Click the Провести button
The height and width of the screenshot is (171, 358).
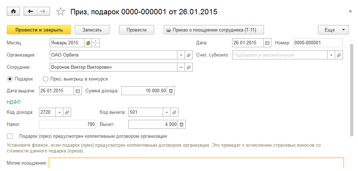point(137,30)
